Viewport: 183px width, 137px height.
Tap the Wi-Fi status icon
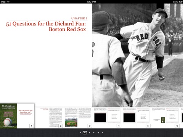point(8,2)
